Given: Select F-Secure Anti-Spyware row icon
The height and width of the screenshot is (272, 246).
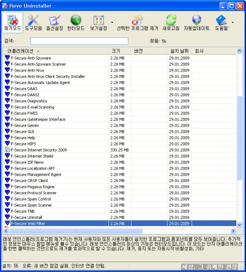Looking at the screenshot, I should 7,58.
